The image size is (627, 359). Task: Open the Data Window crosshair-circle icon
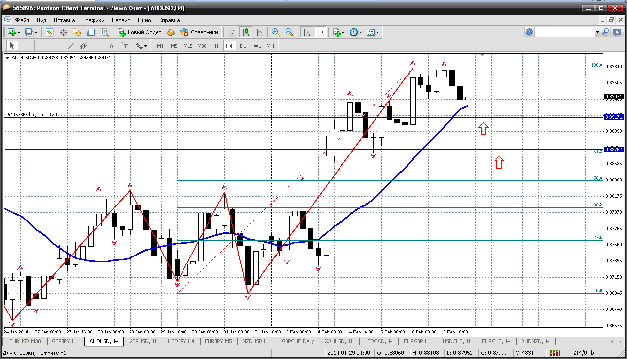coord(63,32)
